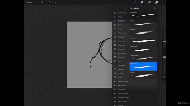Open the active color circle

(164, 2)
